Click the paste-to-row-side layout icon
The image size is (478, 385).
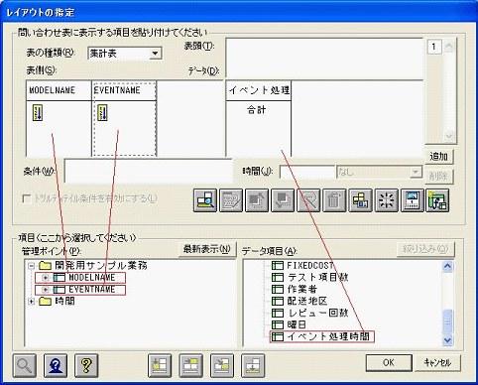coord(160,365)
